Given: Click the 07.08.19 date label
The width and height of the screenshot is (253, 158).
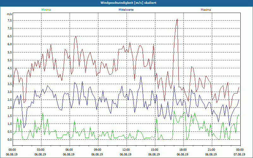Looking at the screenshot, I should [x=239, y=154].
